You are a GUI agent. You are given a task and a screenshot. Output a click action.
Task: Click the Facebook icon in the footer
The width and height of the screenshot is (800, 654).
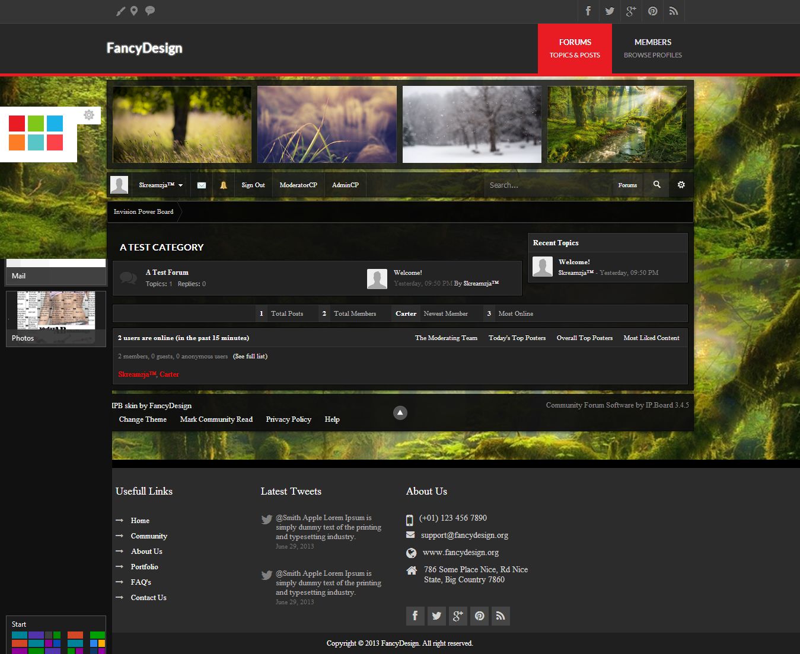pos(415,616)
